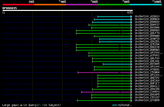This screenshot has width=164, height=107.
Task: Click the ~100% legend label
Action: 157,2
